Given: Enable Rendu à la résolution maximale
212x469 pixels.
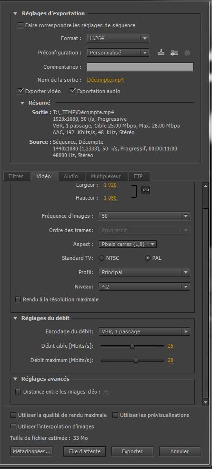Looking at the screenshot, I should click(18, 299).
